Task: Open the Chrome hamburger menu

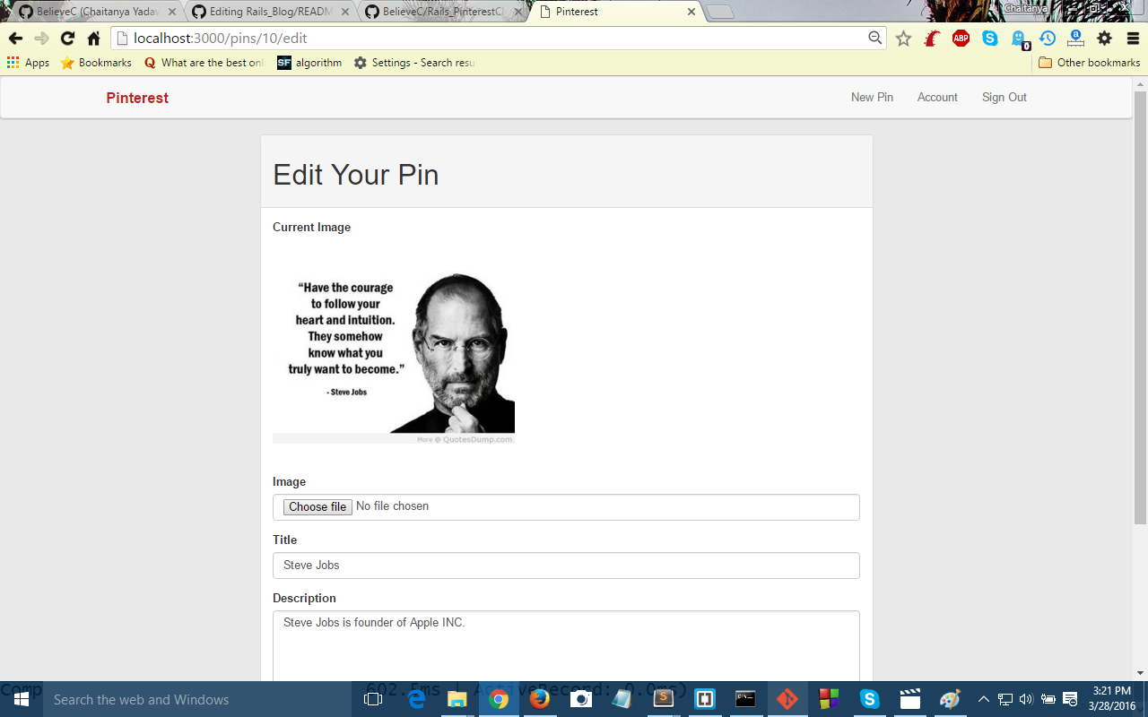Action: coord(1133,39)
